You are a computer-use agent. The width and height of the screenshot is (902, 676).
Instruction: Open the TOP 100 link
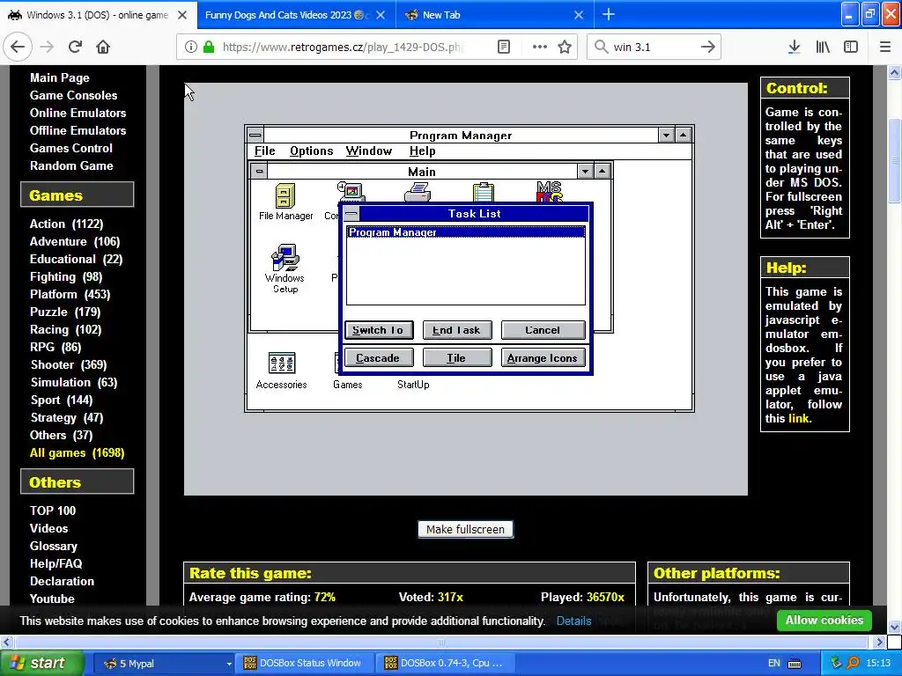52,511
